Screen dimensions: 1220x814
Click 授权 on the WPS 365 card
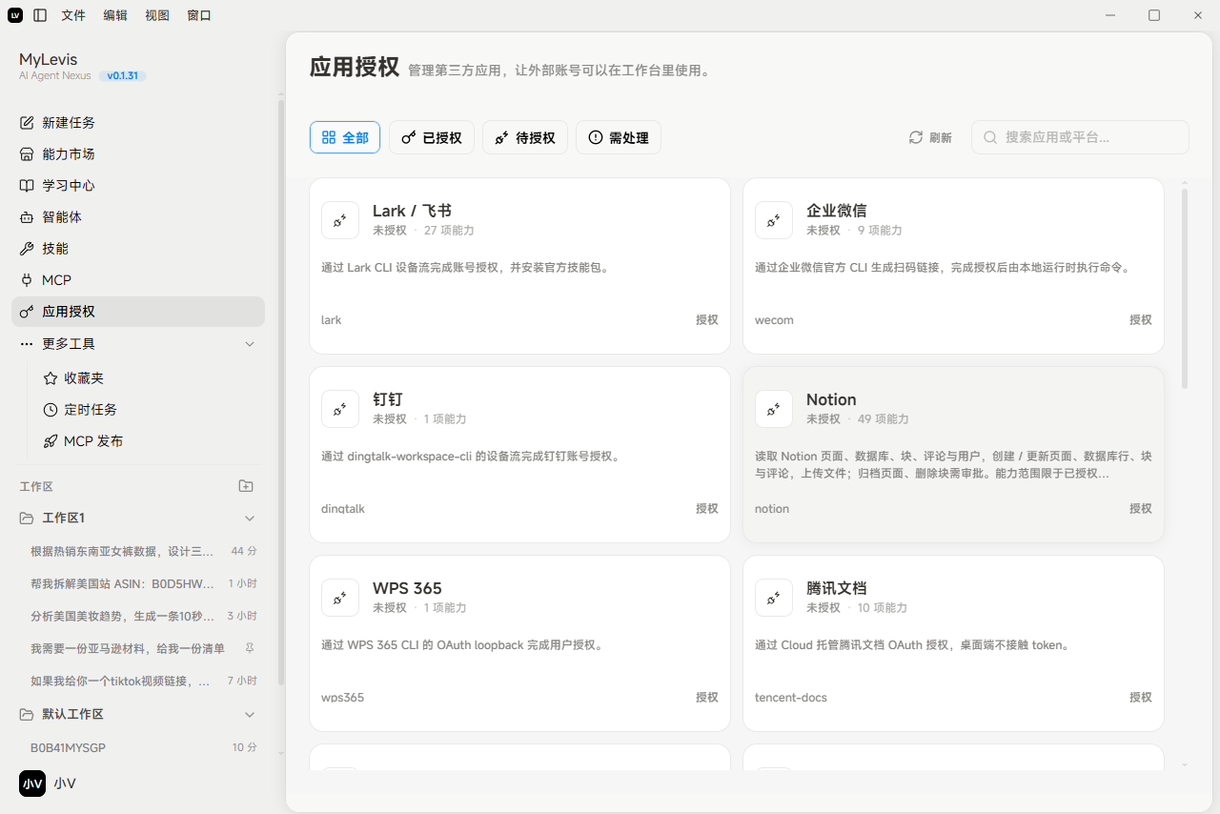point(707,698)
